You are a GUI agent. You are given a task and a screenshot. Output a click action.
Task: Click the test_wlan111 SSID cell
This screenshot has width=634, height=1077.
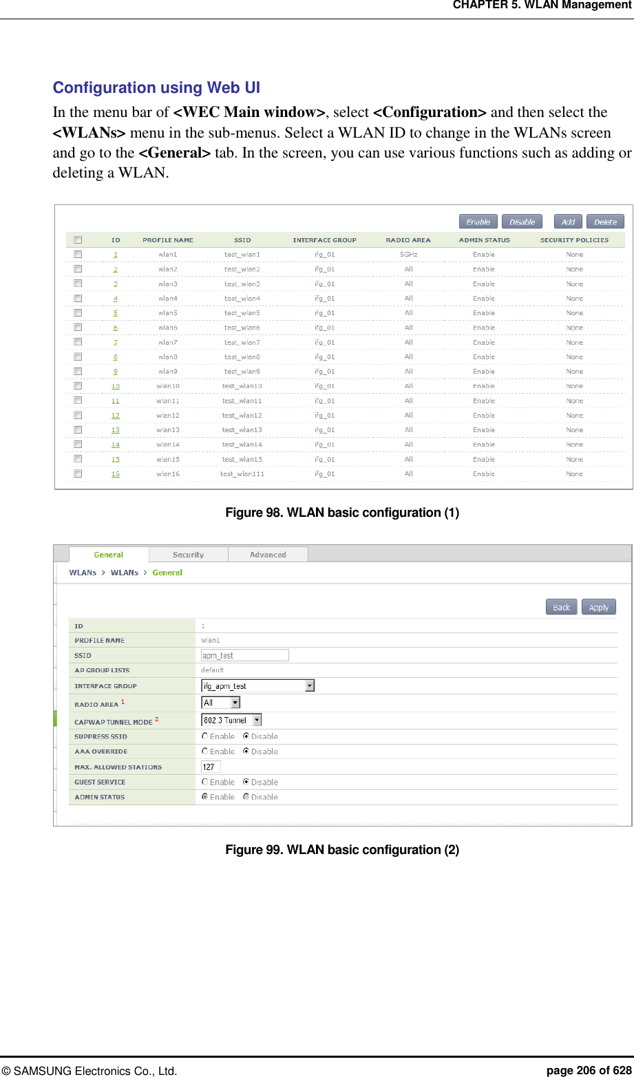pos(242,473)
